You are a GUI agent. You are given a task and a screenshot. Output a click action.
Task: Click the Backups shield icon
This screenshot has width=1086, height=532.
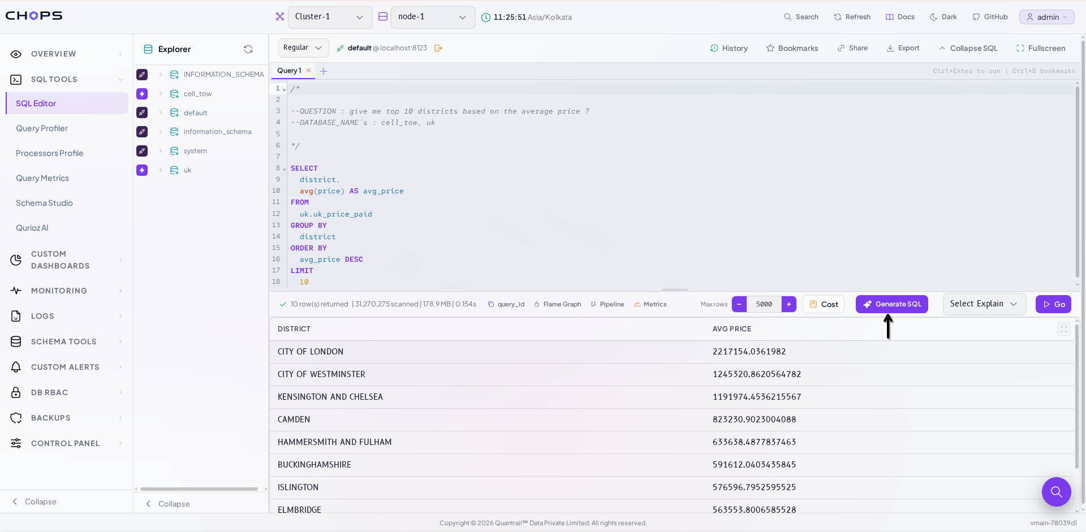pyautogui.click(x=16, y=418)
